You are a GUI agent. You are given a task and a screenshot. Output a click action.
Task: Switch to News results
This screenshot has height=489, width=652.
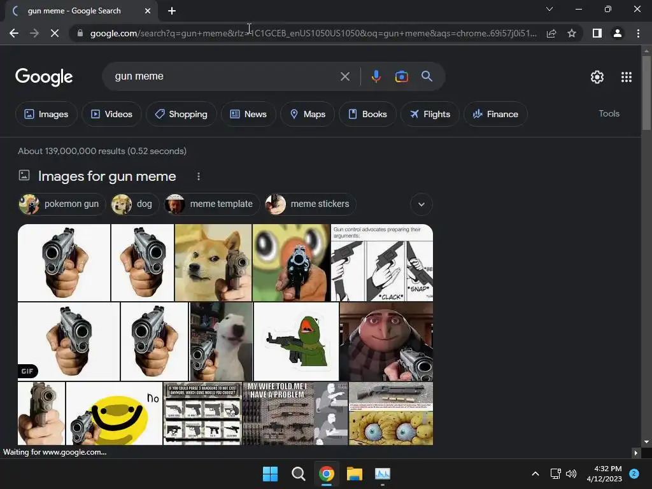point(248,114)
